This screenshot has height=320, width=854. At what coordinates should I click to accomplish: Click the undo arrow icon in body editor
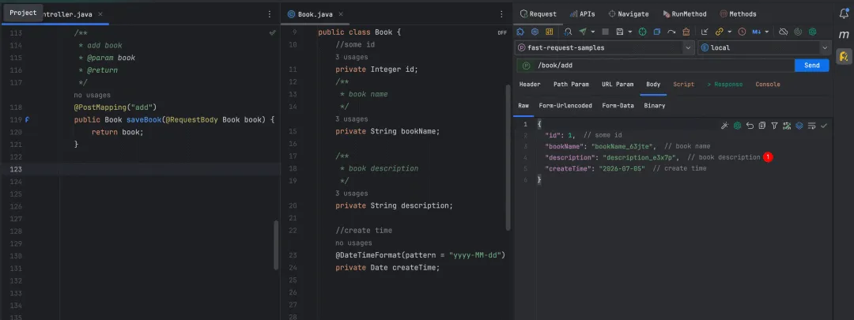point(750,126)
